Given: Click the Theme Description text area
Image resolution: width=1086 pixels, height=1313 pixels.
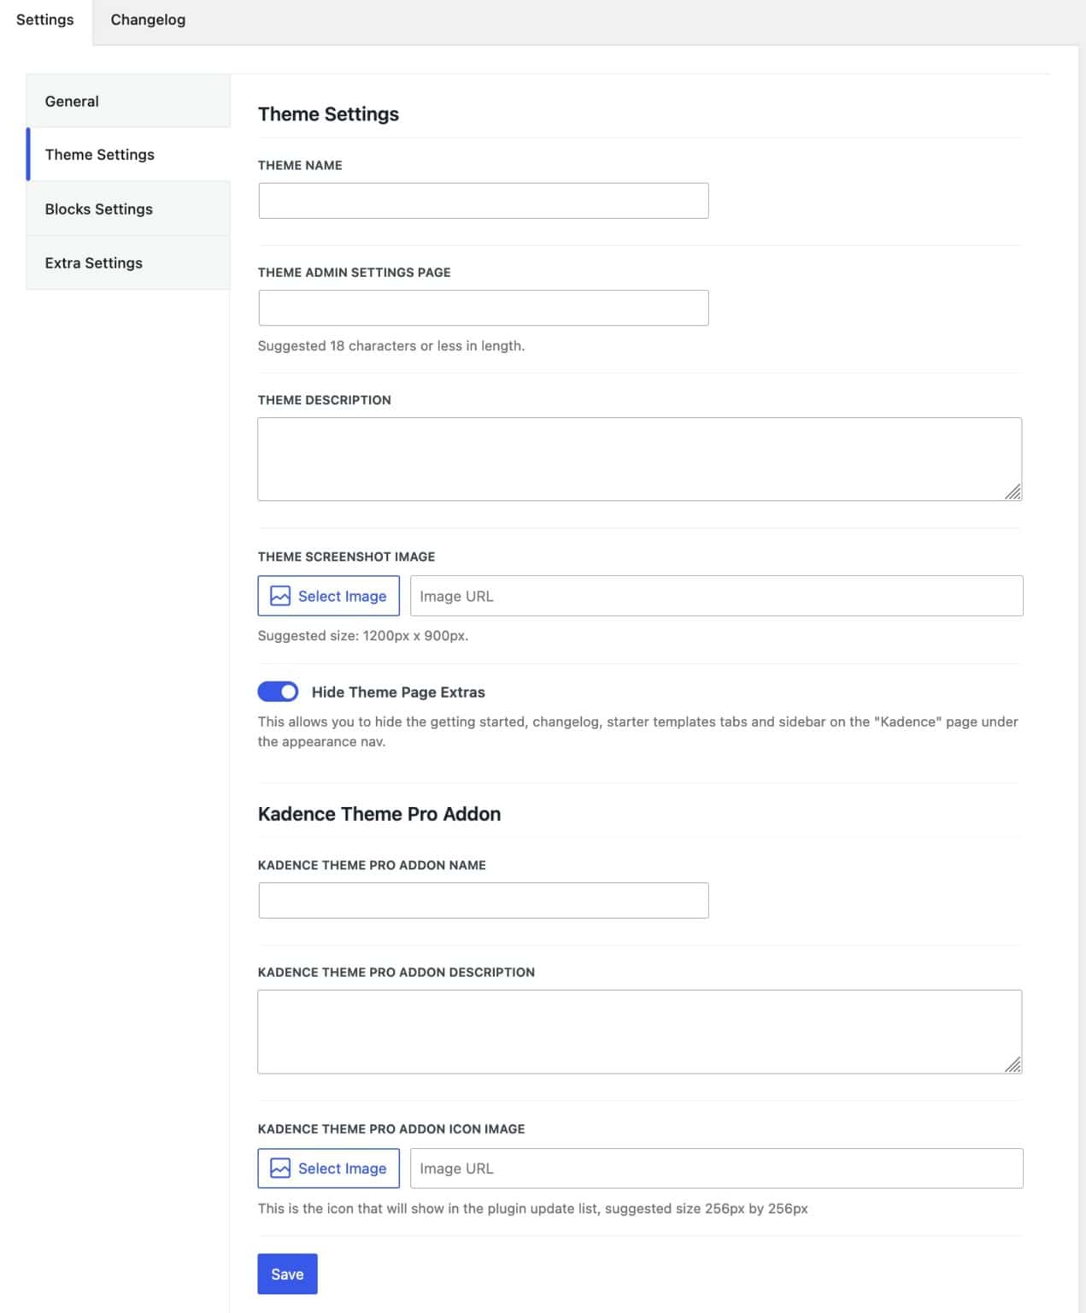Looking at the screenshot, I should click(x=639, y=458).
